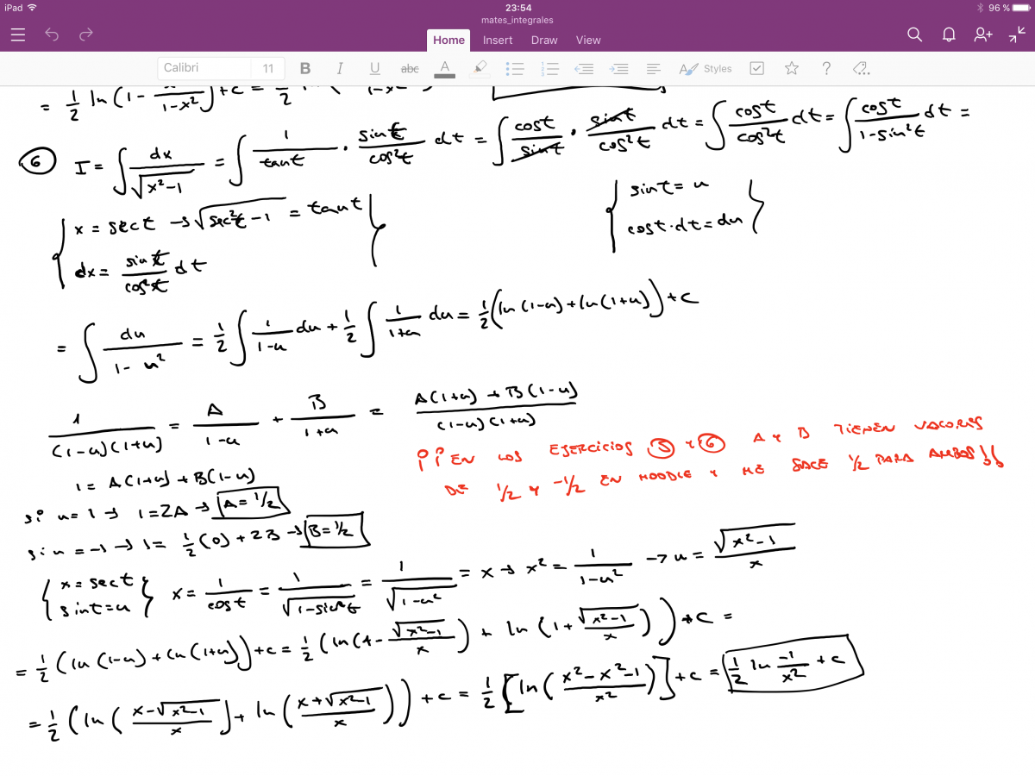1035x776 pixels.
Task: Exit full screen with collapse arrows icon
Action: tap(1017, 34)
